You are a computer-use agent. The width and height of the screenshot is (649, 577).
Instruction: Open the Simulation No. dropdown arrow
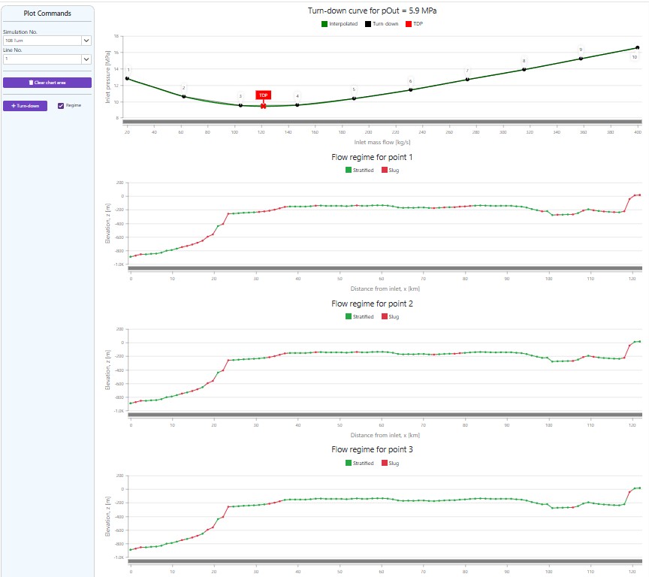86,41
